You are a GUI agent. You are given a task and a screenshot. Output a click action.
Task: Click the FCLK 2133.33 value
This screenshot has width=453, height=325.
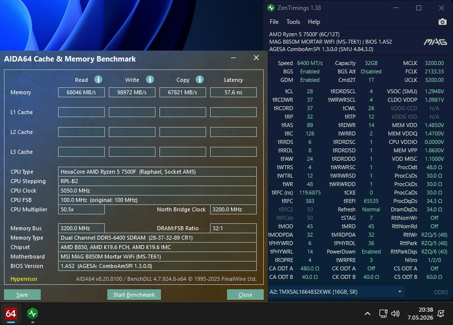[x=434, y=71]
